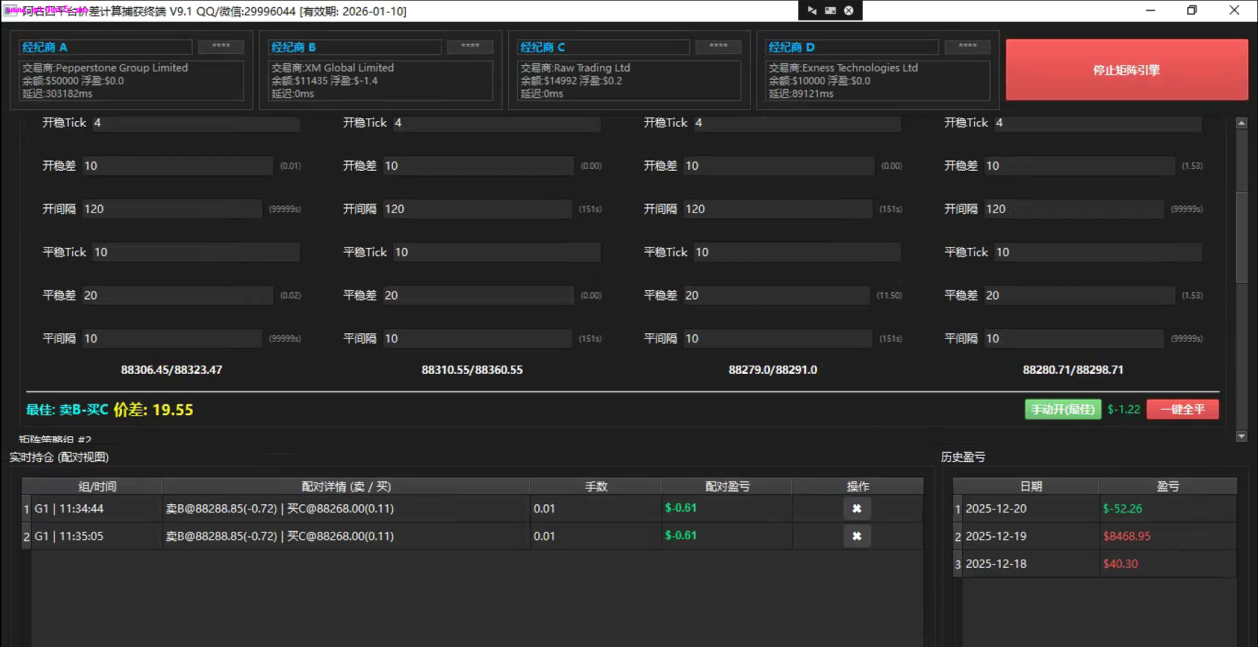Close the first G1 11:34:44 paired position
The height and width of the screenshot is (647, 1258).
pos(856,508)
